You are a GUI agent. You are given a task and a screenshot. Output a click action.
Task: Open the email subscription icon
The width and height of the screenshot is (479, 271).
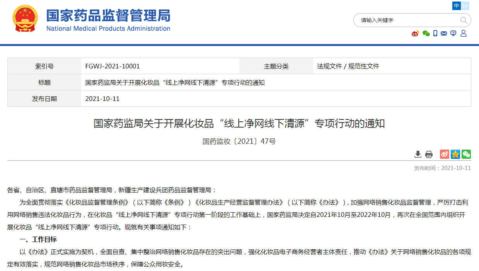[x=444, y=33]
